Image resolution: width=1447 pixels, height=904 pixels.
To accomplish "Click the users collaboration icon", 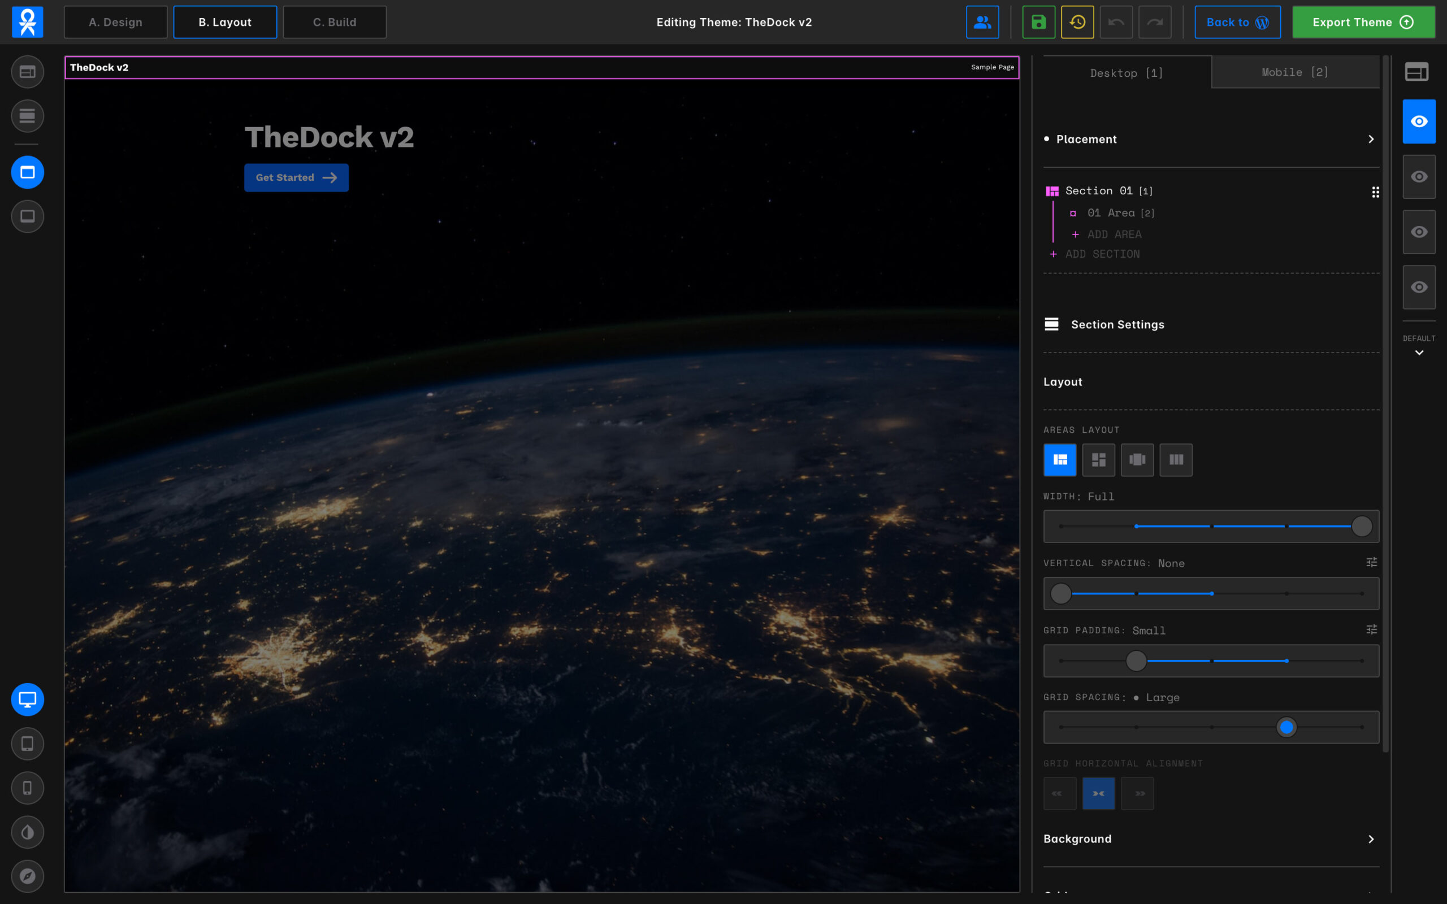I will click(x=982, y=22).
